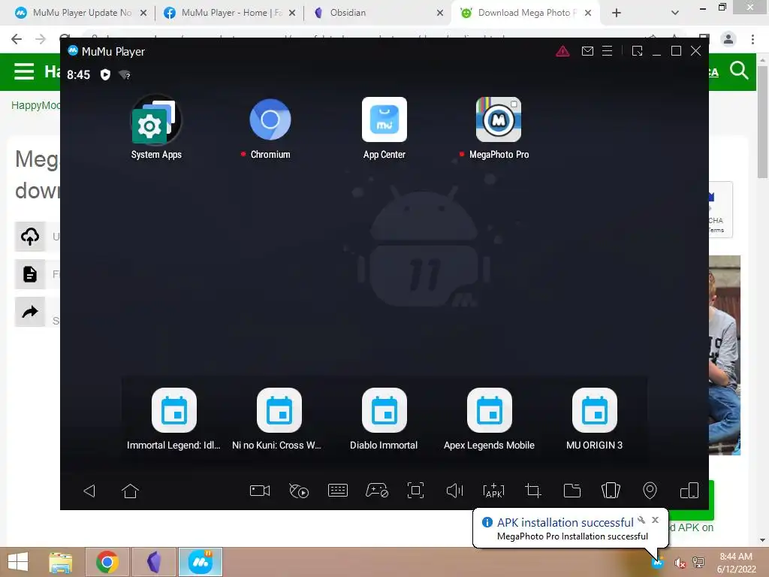Screen dimensions: 769x577
Task: Click the install APK toolbar icon
Action: (x=493, y=491)
